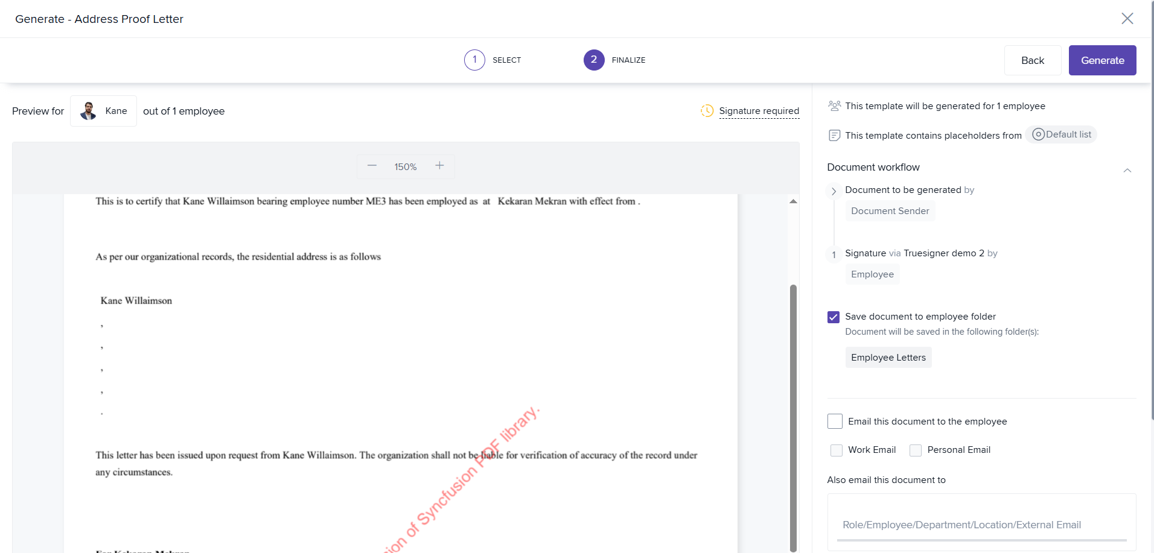1154x553 pixels.
Task: Click the preview scrollbar up arrow
Action: (793, 201)
